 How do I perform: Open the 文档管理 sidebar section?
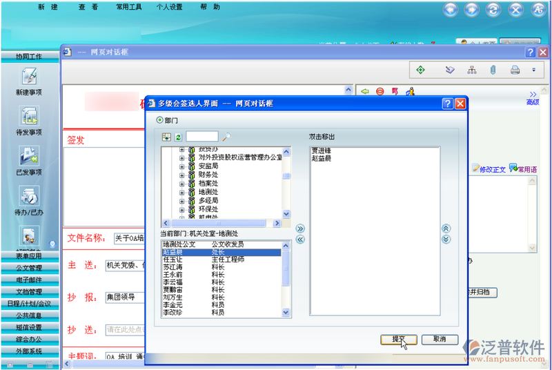30,292
